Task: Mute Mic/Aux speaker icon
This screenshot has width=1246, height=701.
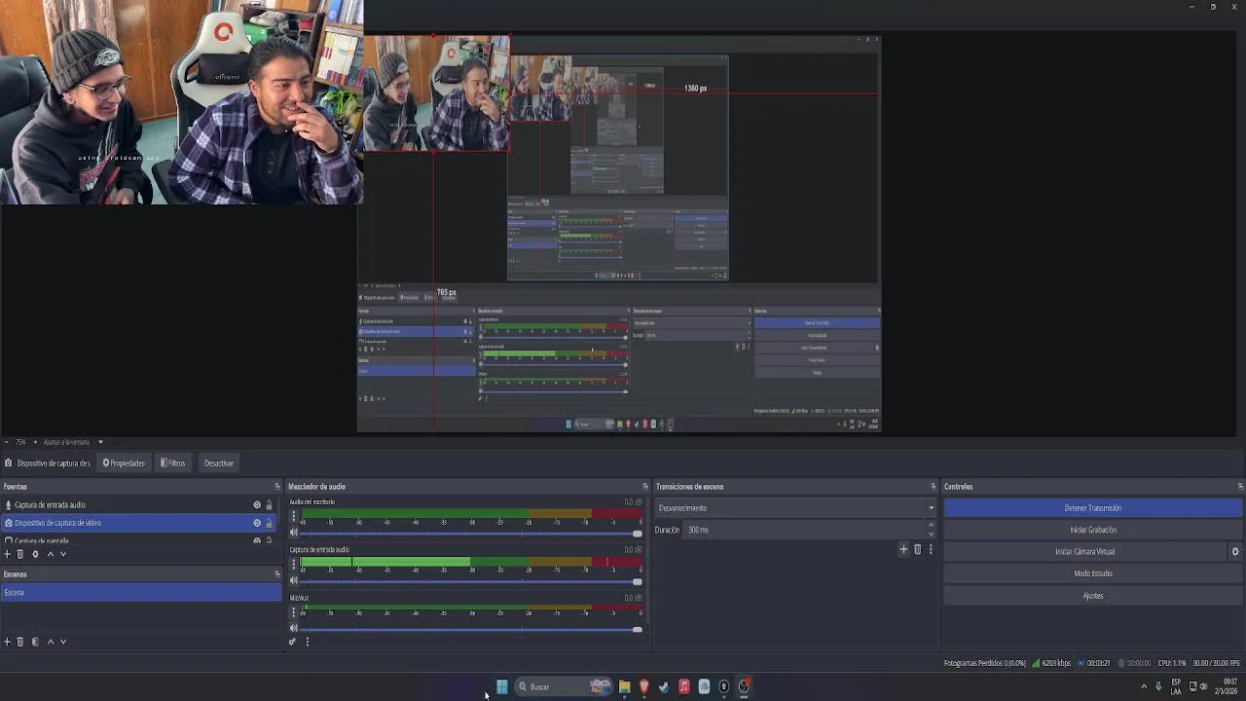Action: coord(294,630)
